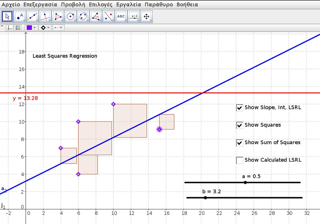Open the Προβολή menu
Screen dimensions: 320x224
[x=73, y=4]
